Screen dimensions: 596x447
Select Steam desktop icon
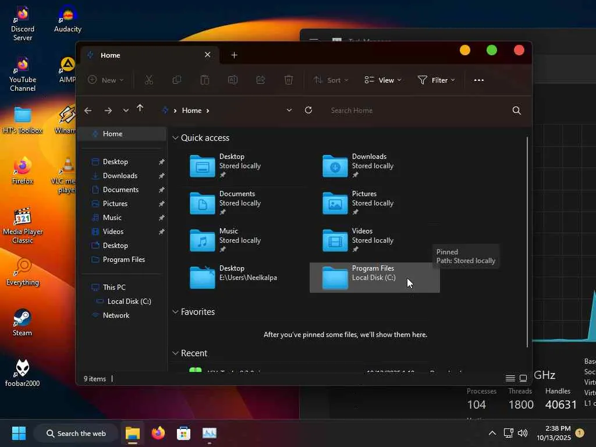click(22, 322)
